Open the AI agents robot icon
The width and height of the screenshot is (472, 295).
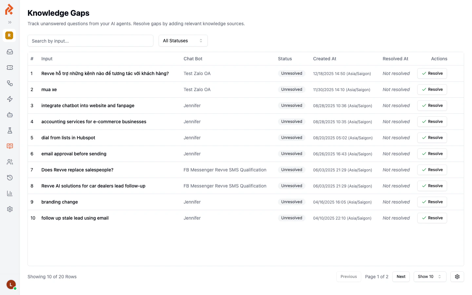coord(10,115)
